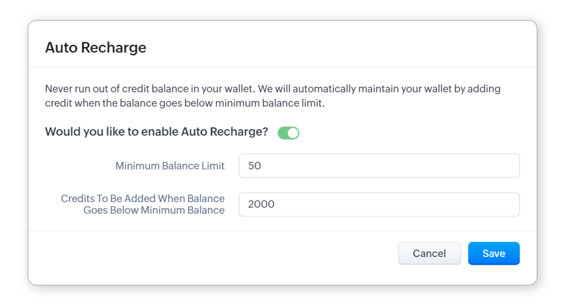Screen dimensions: 565x306
Task: Place cursor on the value 50
Action: [x=255, y=166]
